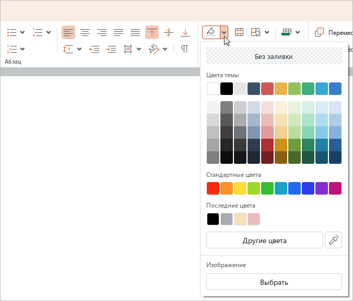Click decrease indent icon
The image size is (353, 301).
pos(94,49)
